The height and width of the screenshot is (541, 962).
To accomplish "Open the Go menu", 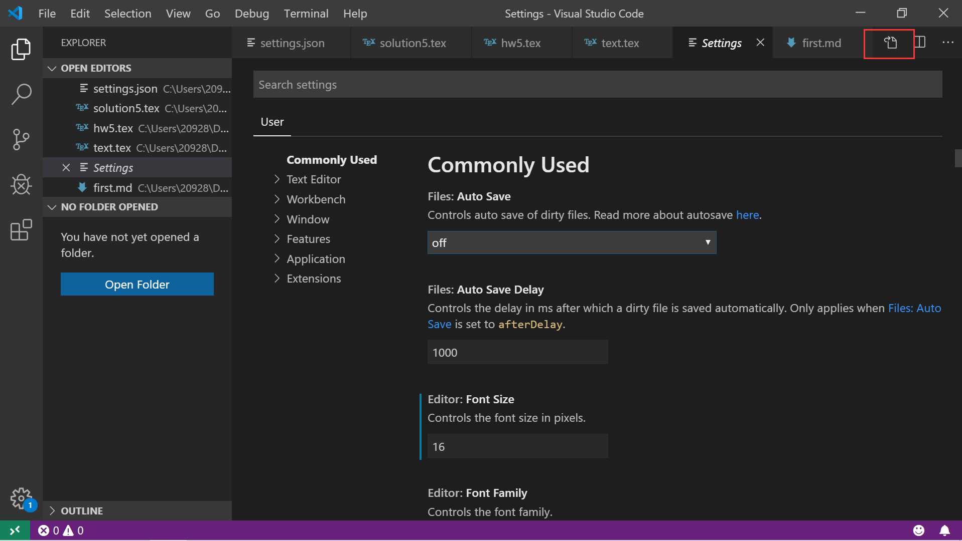I will [x=212, y=14].
